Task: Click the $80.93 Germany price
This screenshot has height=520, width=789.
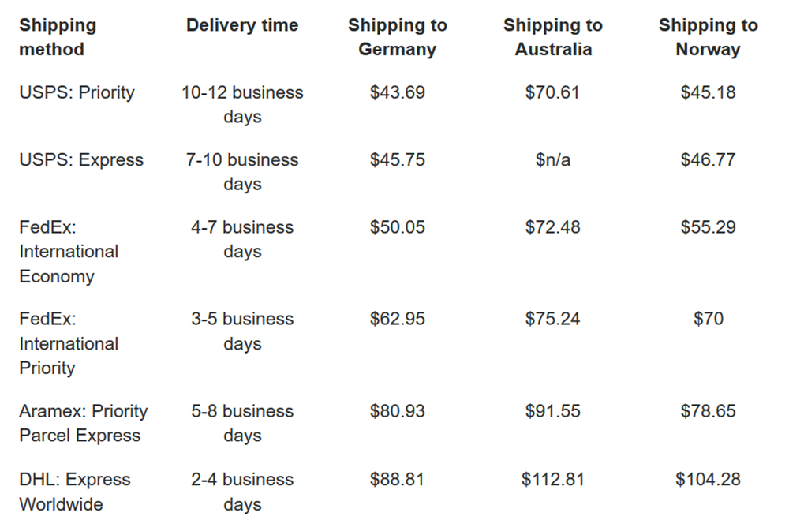Action: tap(398, 411)
